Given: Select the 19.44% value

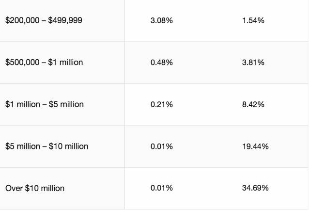Looking at the screenshot, I should tap(255, 146).
